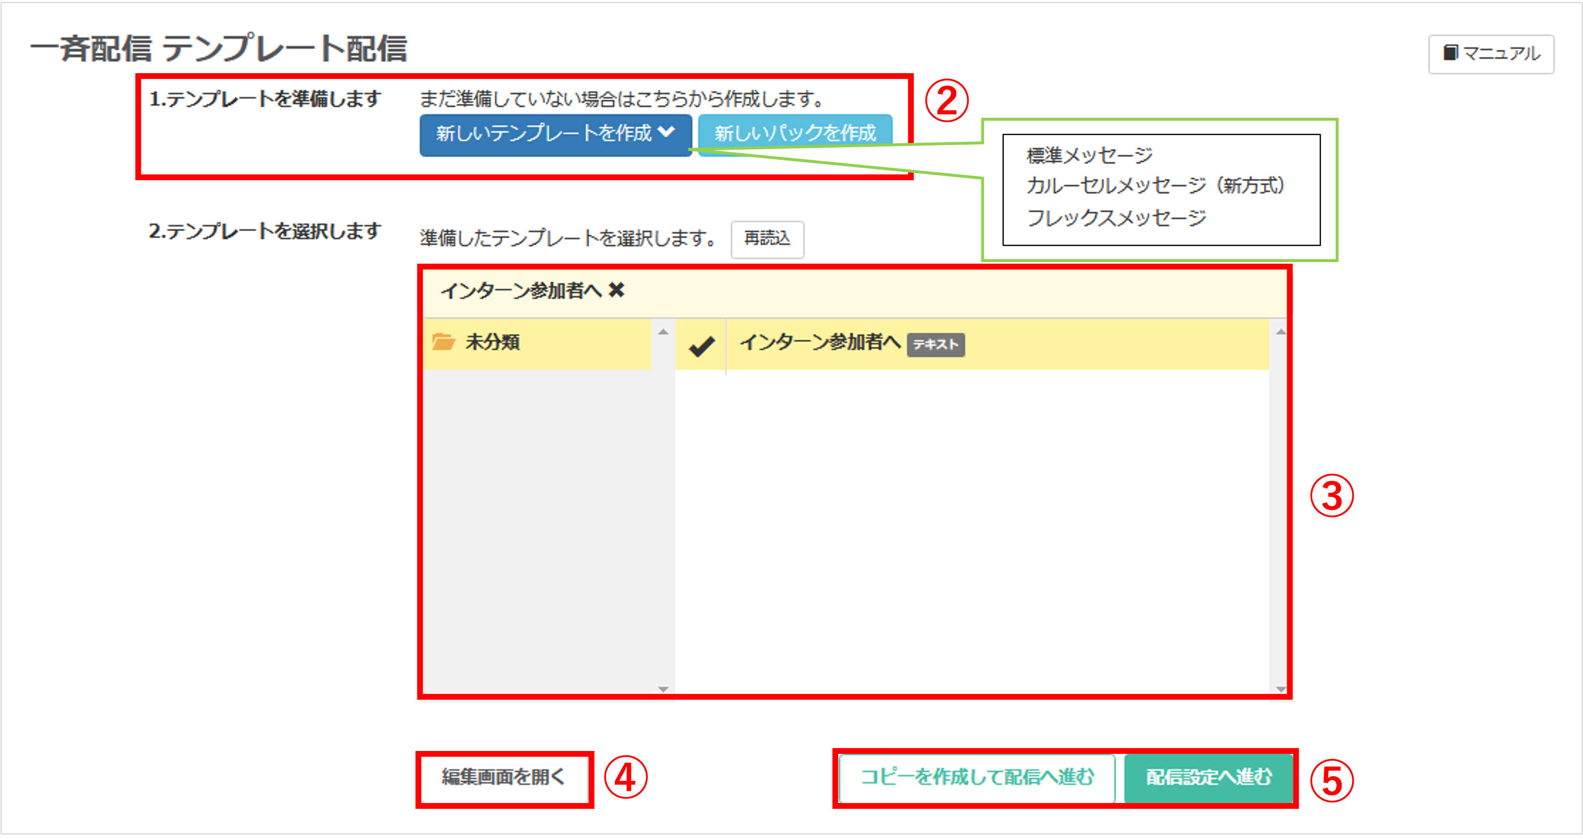Image resolution: width=1583 pixels, height=839 pixels.
Task: Choose フレックスメッセージ menu entry
Action: click(1116, 218)
